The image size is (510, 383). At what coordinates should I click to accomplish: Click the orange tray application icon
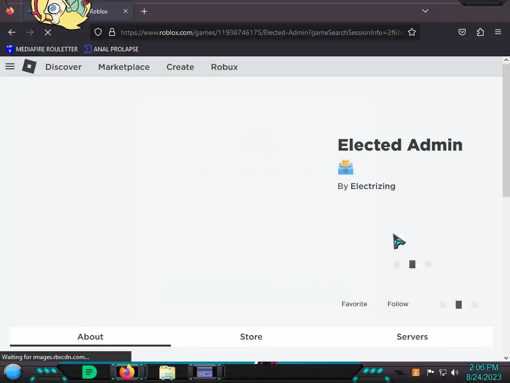pos(415,372)
